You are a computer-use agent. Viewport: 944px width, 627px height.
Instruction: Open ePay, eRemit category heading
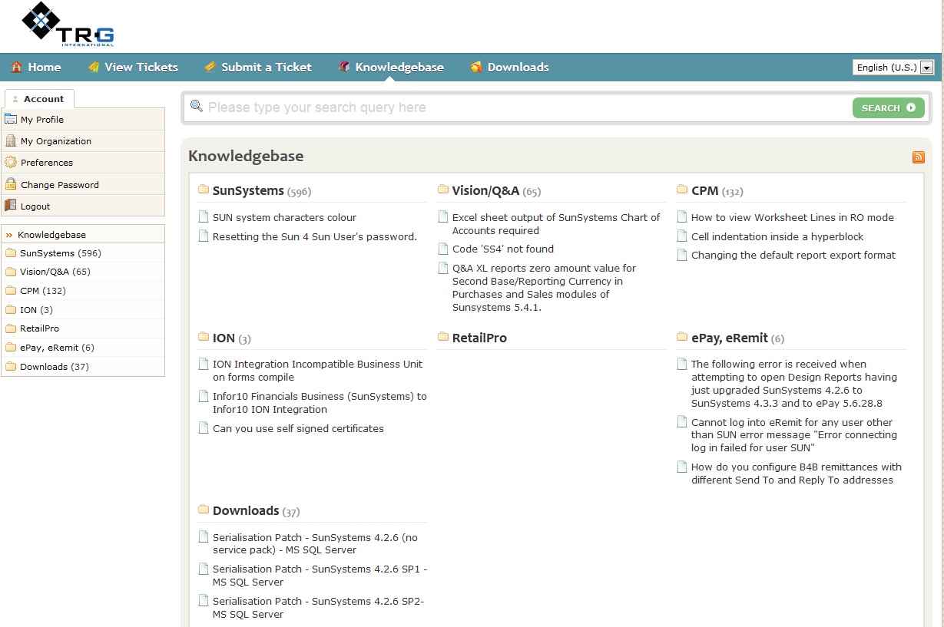(730, 338)
